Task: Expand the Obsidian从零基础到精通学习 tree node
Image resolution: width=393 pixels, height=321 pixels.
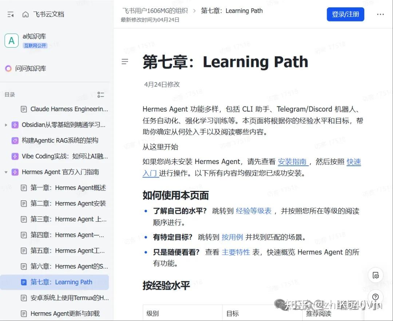Action: click(x=6, y=125)
